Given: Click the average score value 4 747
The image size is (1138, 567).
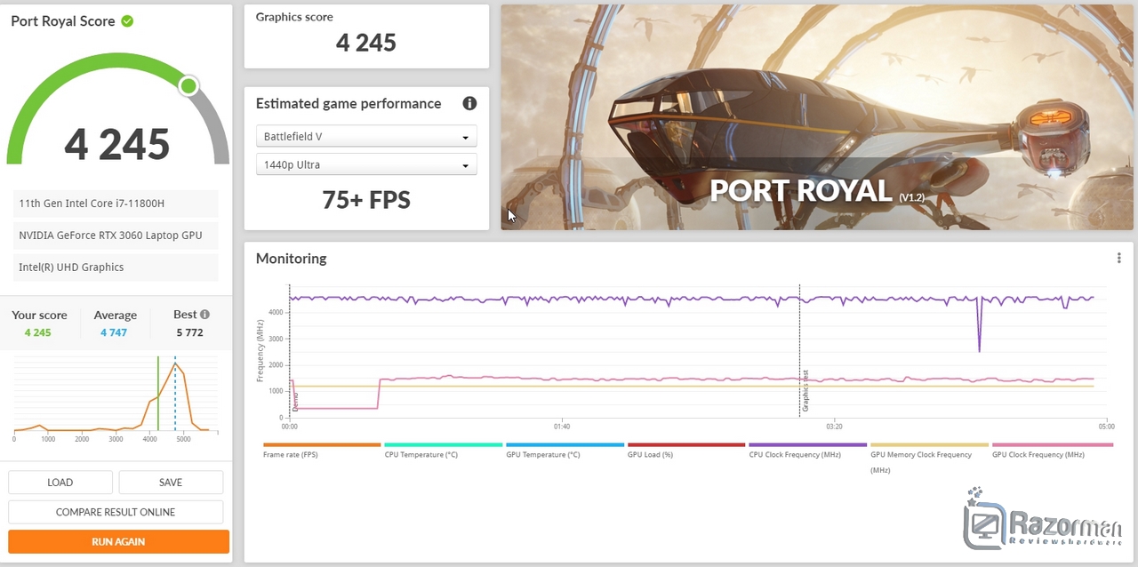Looking at the screenshot, I should click(x=114, y=332).
